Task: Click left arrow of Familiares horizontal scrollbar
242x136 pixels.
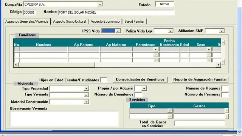Action: [16, 65]
